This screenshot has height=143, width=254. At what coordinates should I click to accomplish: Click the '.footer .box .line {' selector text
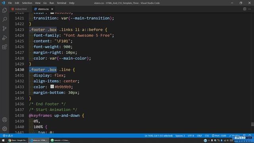coord(52,70)
